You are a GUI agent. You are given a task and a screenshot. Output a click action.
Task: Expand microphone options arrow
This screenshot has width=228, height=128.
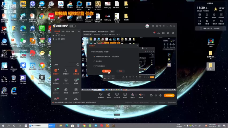(x=136, y=95)
